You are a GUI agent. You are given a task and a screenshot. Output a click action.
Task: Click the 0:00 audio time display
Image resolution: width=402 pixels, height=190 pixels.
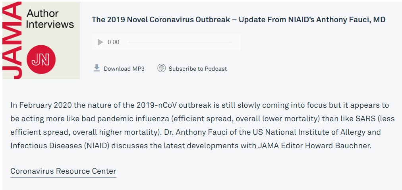113,42
